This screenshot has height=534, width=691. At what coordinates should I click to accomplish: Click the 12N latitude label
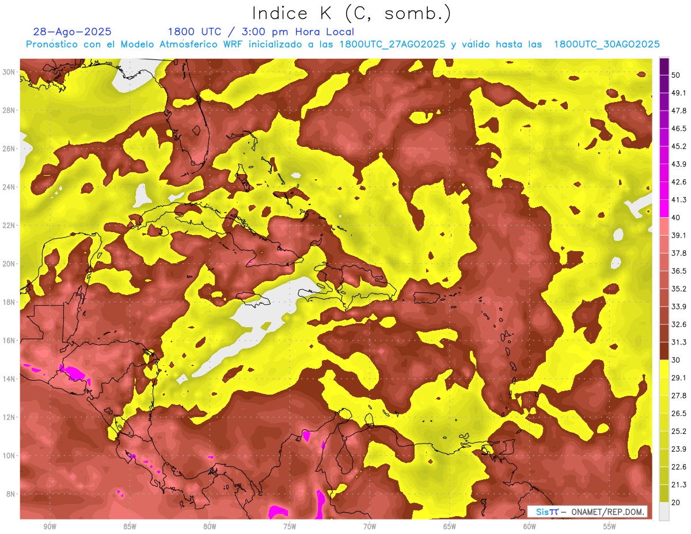pyautogui.click(x=9, y=417)
